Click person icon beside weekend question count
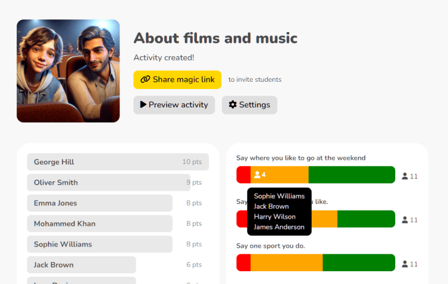This screenshot has width=448, height=284. [405, 176]
